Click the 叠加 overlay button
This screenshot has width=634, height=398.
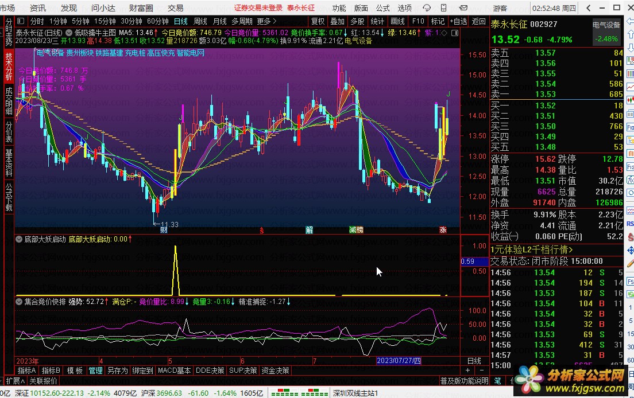[x=337, y=21]
